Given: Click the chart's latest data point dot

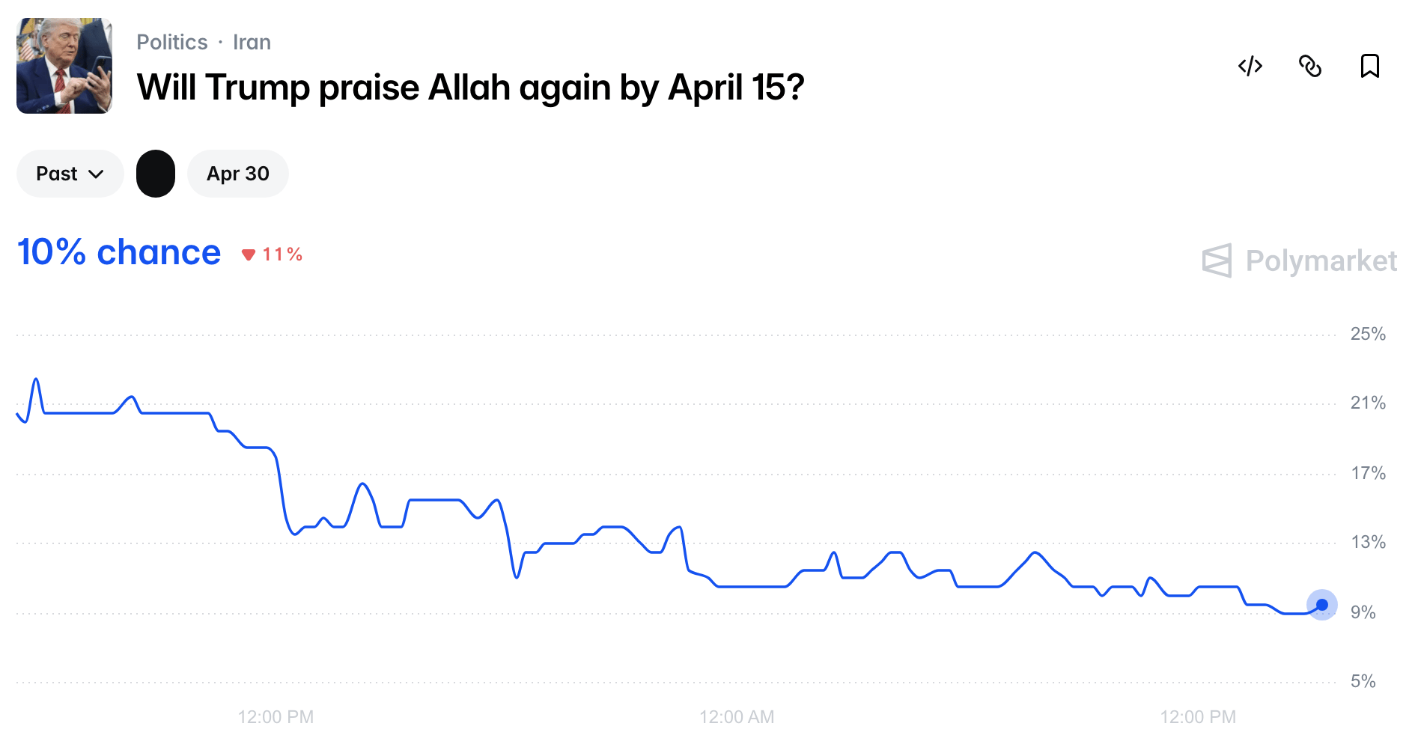Looking at the screenshot, I should pyautogui.click(x=1321, y=605).
